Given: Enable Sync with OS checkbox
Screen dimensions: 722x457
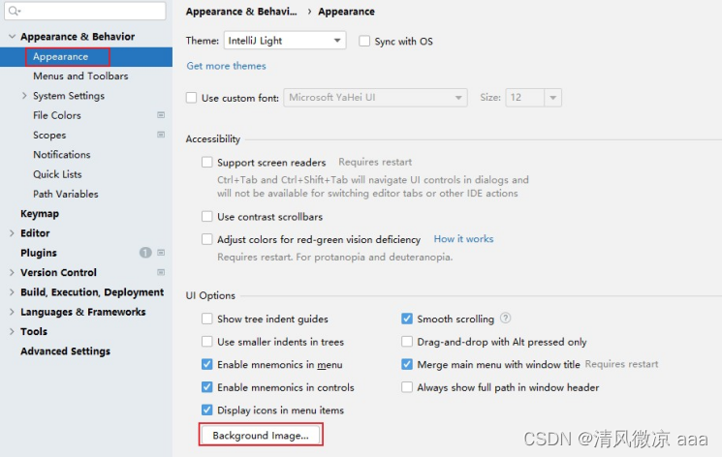Looking at the screenshot, I should tap(364, 41).
